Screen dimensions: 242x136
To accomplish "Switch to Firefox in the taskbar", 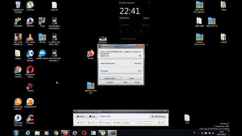I will tap(65, 133).
